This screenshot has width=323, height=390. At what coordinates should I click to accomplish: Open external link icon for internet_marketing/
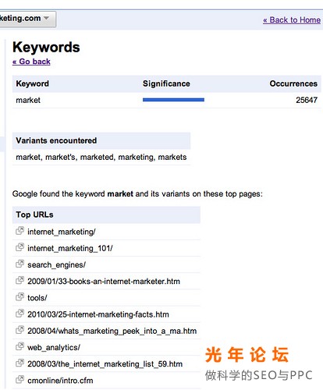pyautogui.click(x=20, y=231)
